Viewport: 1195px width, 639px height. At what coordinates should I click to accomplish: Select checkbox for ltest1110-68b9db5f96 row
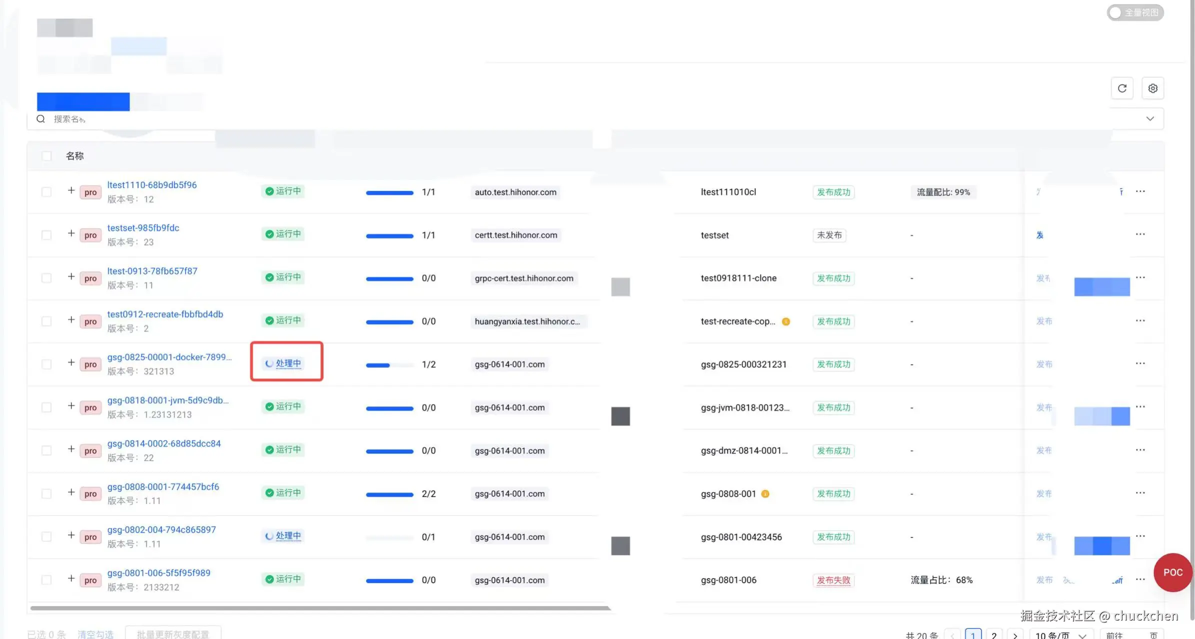(x=46, y=192)
